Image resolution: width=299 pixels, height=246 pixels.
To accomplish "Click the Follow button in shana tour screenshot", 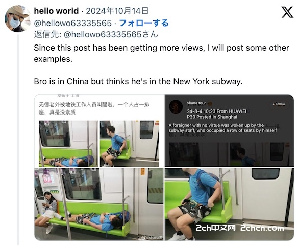I will pos(279,104).
